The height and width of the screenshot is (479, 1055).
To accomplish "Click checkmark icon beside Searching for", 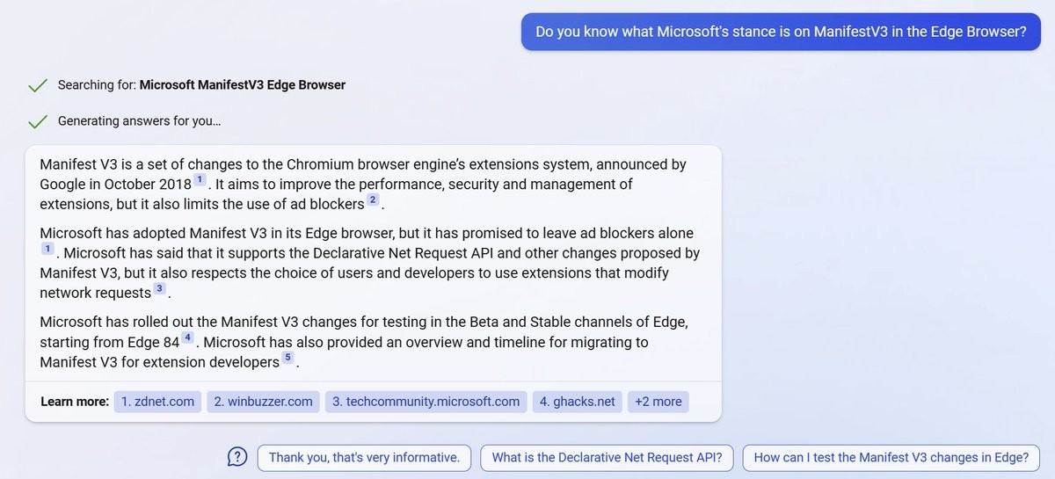I will pos(37,85).
